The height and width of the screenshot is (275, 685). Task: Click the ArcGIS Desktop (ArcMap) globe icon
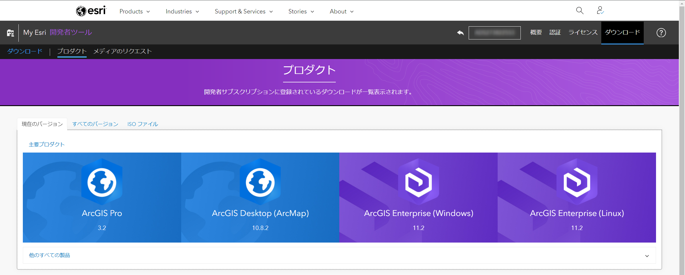point(260,182)
